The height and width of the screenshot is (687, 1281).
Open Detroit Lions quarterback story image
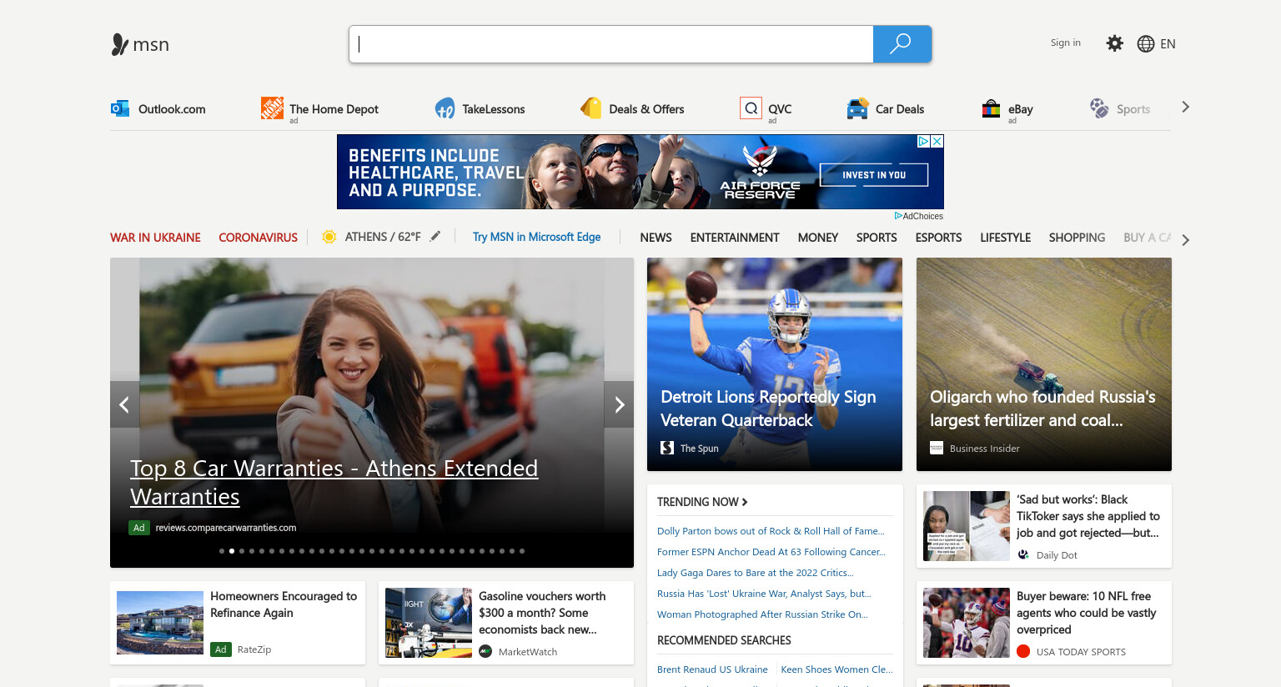point(775,364)
